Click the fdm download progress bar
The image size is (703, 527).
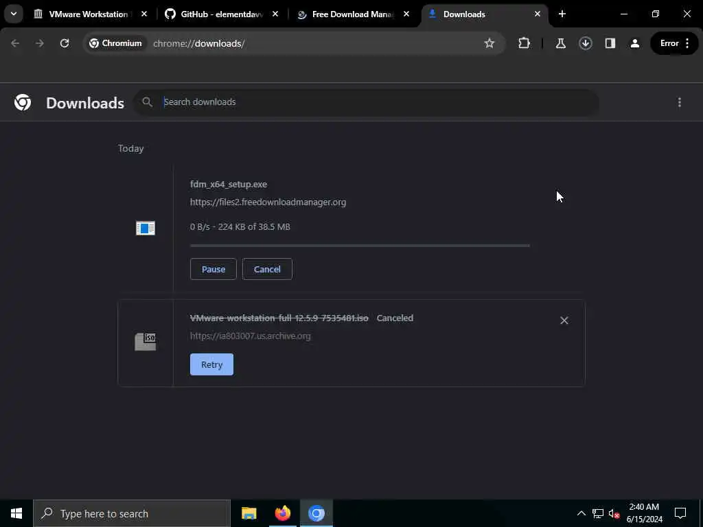[x=360, y=246]
